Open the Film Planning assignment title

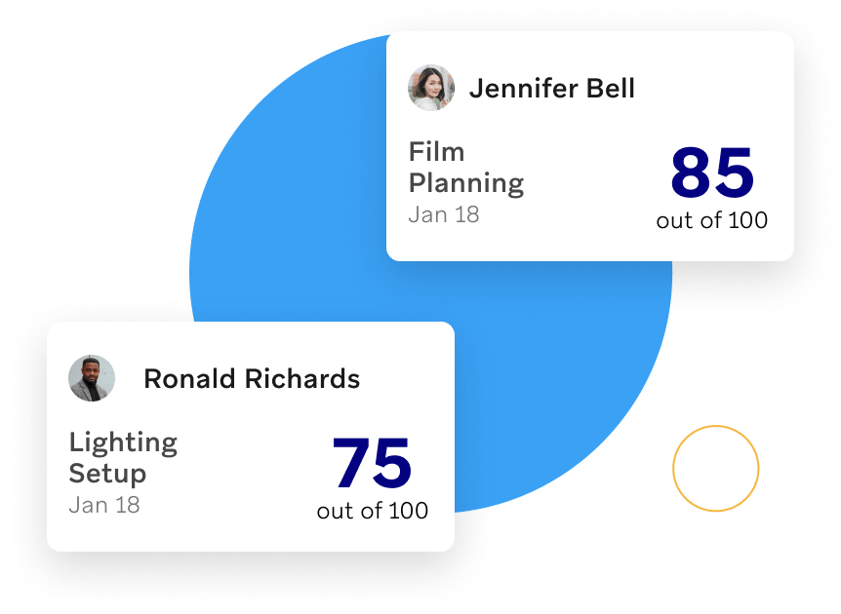[466, 168]
